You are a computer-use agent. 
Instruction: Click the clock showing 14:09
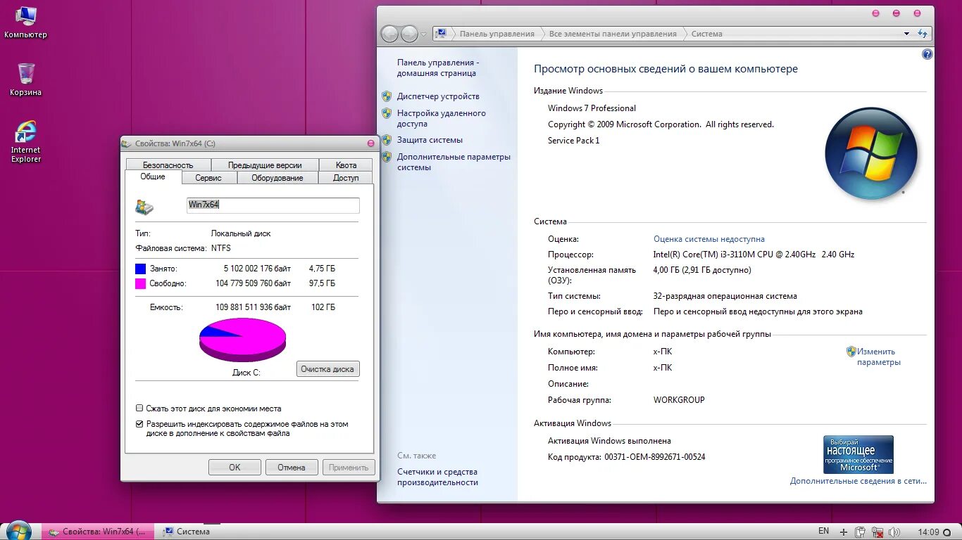click(929, 532)
